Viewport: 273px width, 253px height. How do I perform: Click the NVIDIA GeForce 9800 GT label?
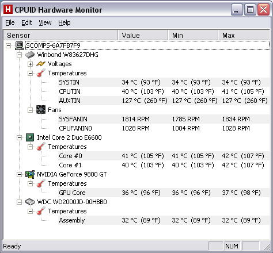[72, 174]
